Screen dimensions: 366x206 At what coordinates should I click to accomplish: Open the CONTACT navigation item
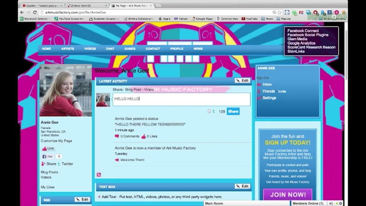153,49
